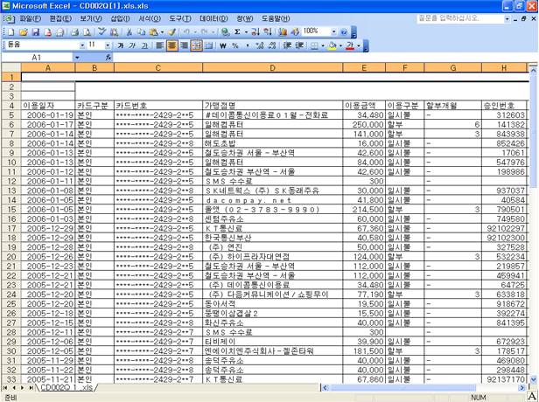Open the fill color dropdown arrow

click(x=339, y=45)
